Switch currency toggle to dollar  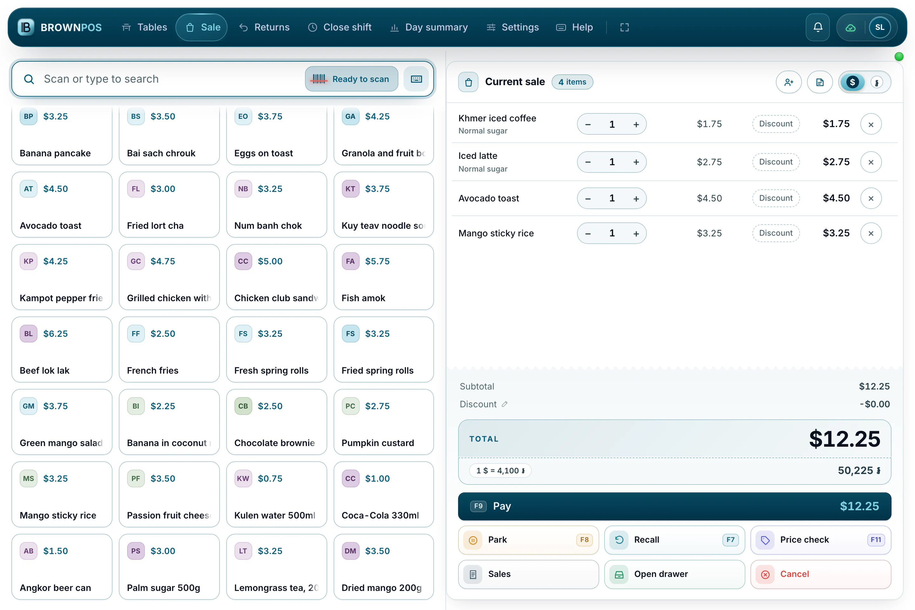(x=852, y=82)
